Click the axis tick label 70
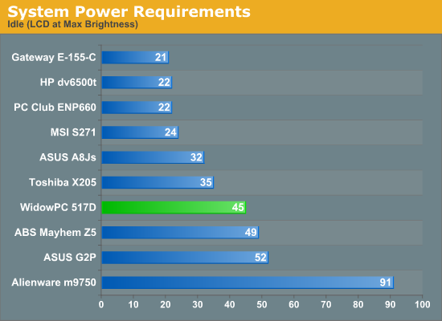The width and height of the screenshot is (442, 321). pos(325,304)
